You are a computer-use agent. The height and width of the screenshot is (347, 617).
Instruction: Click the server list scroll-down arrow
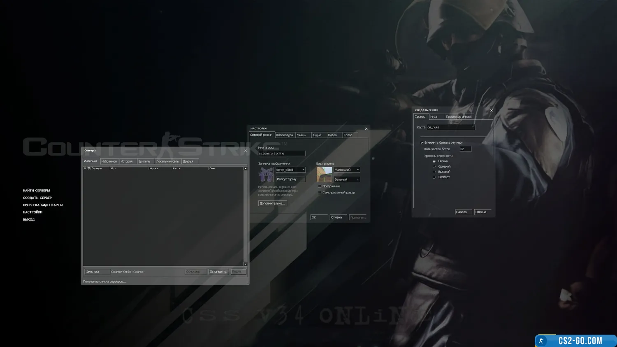(246, 264)
